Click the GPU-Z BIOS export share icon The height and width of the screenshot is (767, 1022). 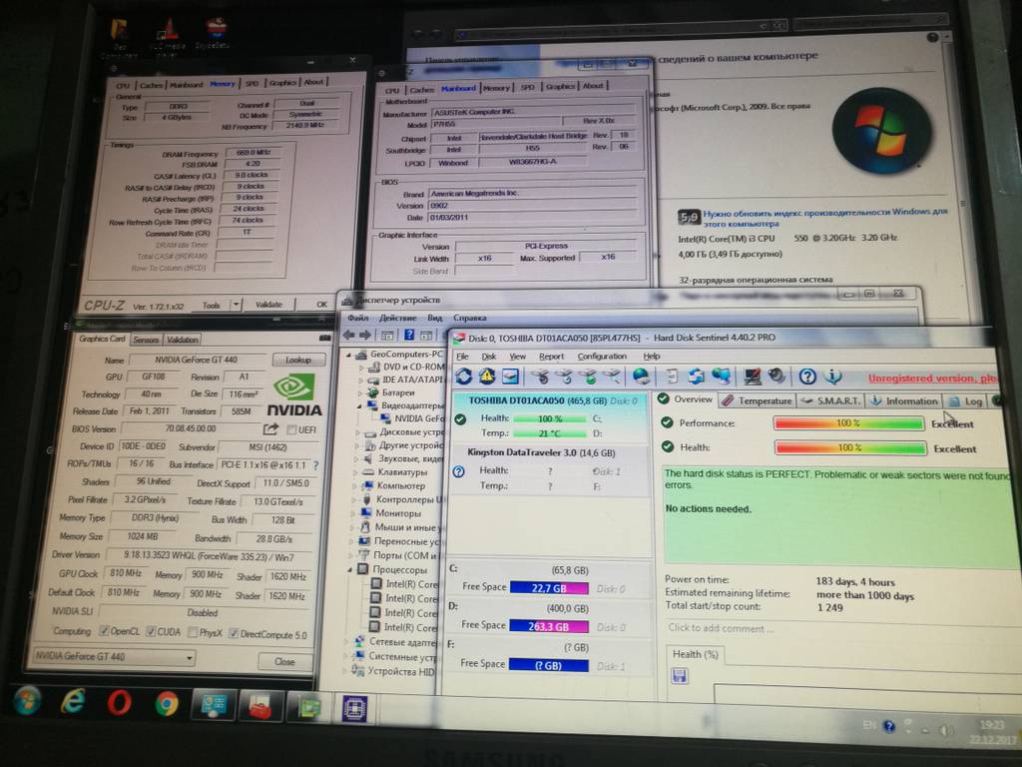coord(270,428)
